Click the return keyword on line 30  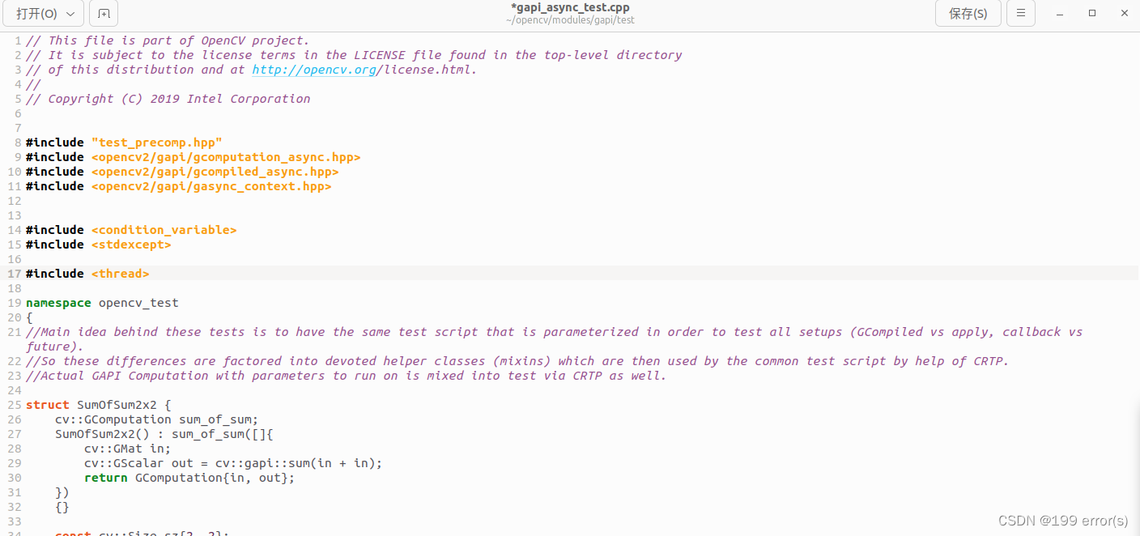click(x=106, y=478)
